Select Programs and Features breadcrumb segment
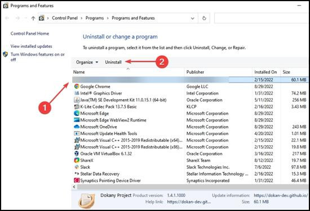This screenshot has width=310, height=211. coord(133,18)
